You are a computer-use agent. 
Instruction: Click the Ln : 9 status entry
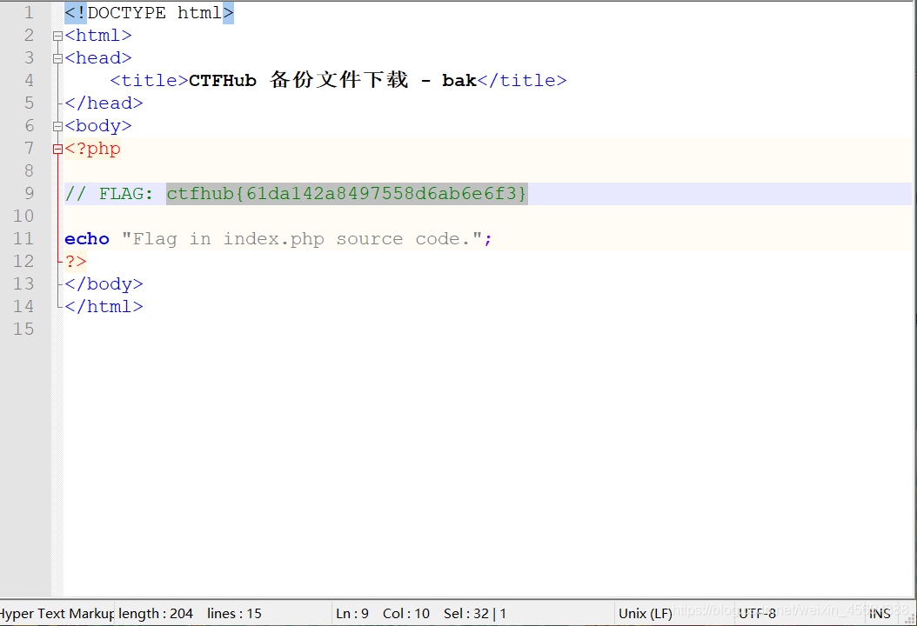coord(352,614)
